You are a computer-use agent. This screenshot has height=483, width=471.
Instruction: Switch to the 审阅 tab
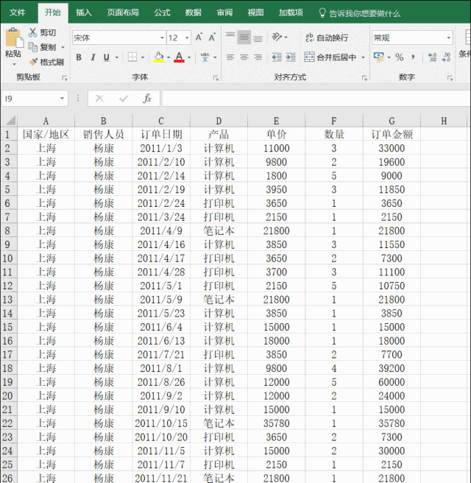pos(224,13)
